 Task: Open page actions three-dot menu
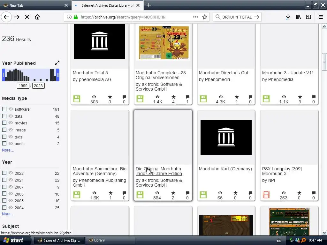[x=196, y=17]
